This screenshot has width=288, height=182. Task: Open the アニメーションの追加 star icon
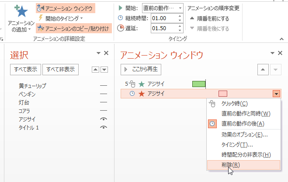(21, 10)
